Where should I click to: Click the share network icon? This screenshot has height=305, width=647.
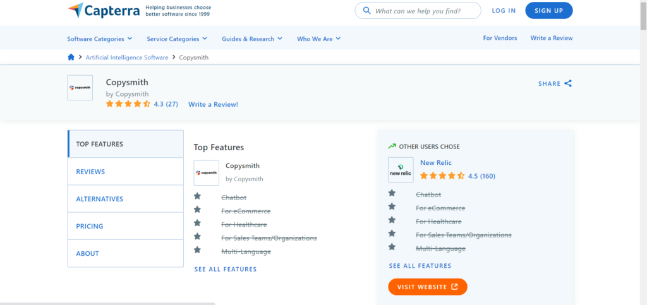pyautogui.click(x=568, y=83)
